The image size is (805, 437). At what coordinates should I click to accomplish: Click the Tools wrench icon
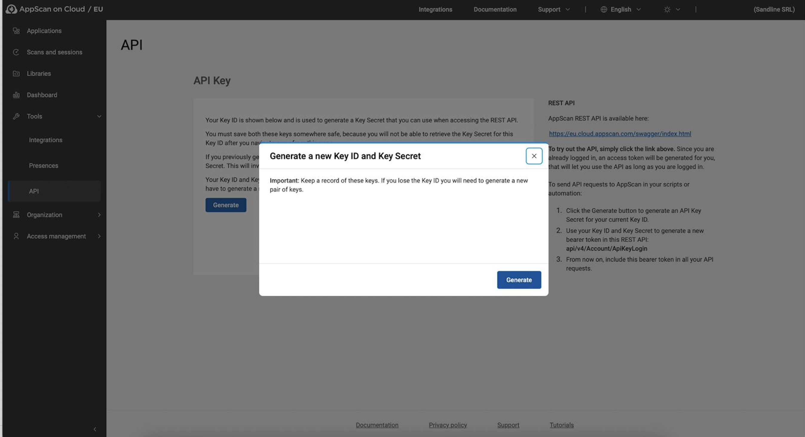click(x=16, y=116)
